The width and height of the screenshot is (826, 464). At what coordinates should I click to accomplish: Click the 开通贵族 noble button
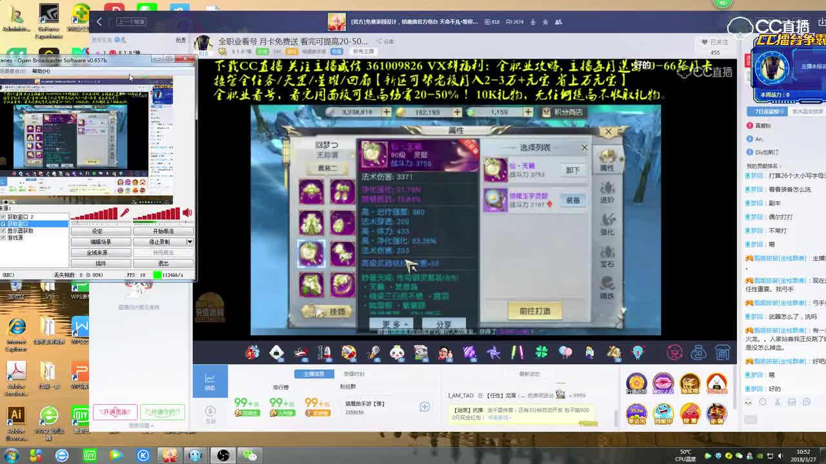(116, 411)
